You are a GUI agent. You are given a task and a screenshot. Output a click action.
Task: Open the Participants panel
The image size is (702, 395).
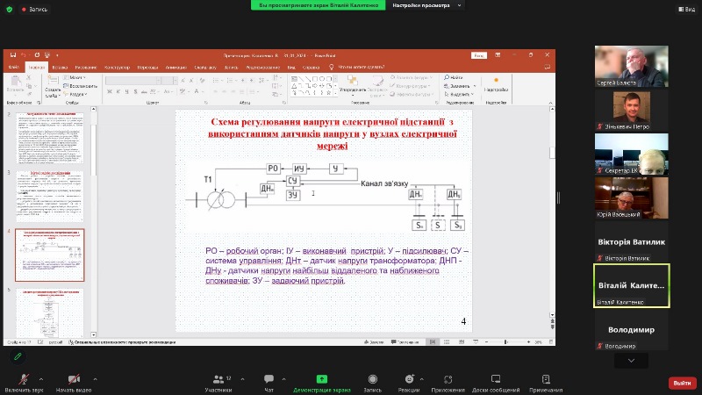coord(218,379)
